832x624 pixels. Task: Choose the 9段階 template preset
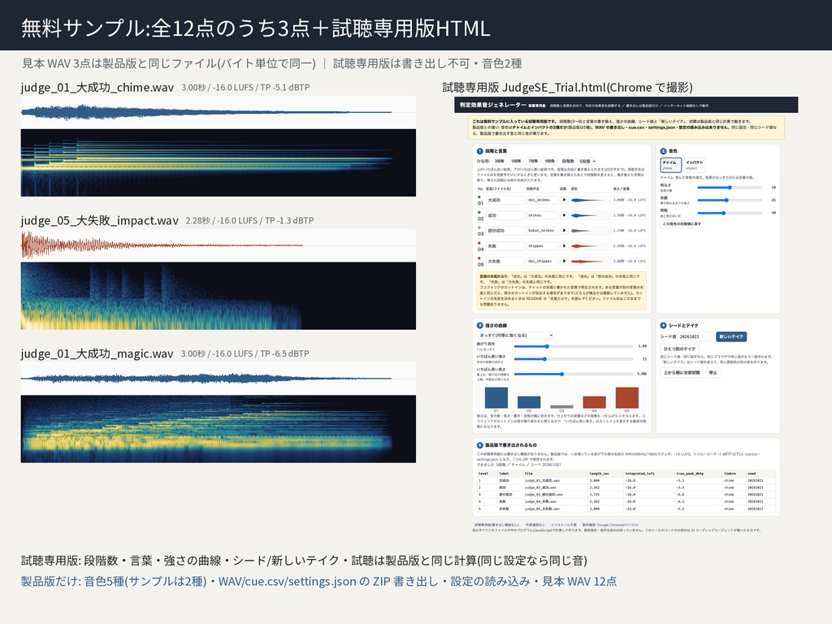[x=549, y=161]
